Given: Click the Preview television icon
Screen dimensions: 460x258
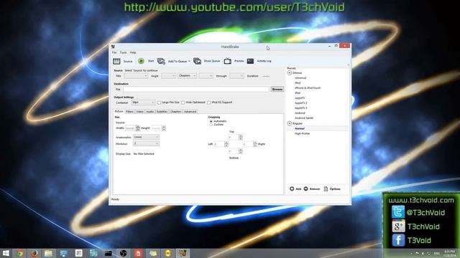Looking at the screenshot, I should [x=228, y=61].
